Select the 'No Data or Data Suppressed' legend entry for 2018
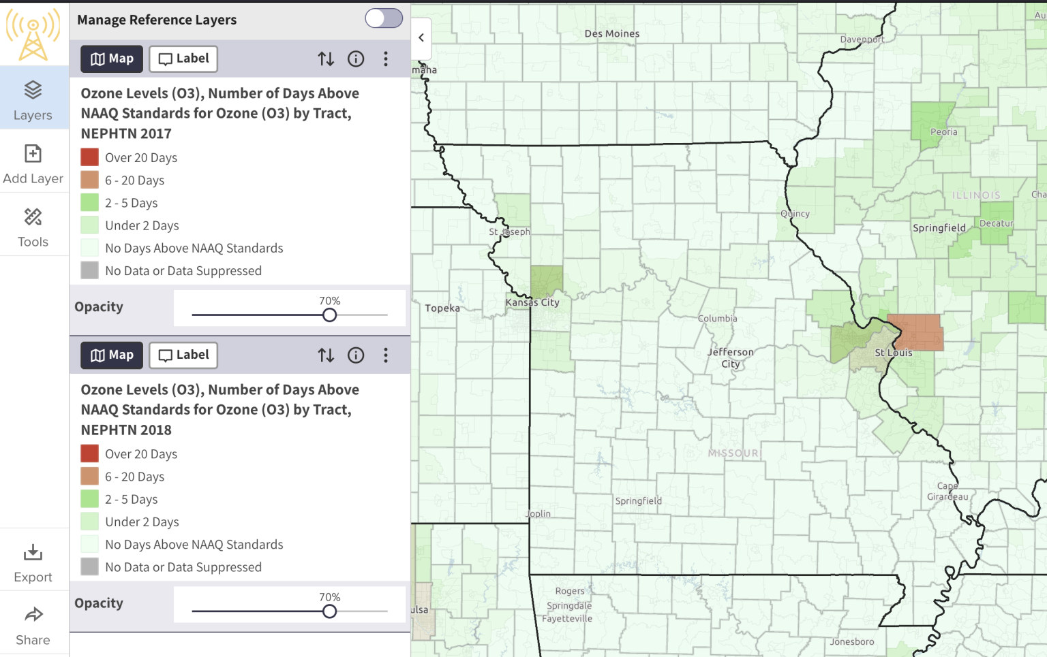 click(183, 566)
